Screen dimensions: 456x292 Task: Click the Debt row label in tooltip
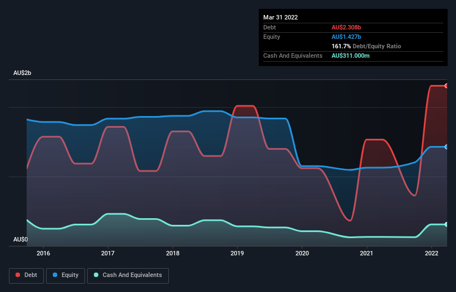(x=269, y=27)
